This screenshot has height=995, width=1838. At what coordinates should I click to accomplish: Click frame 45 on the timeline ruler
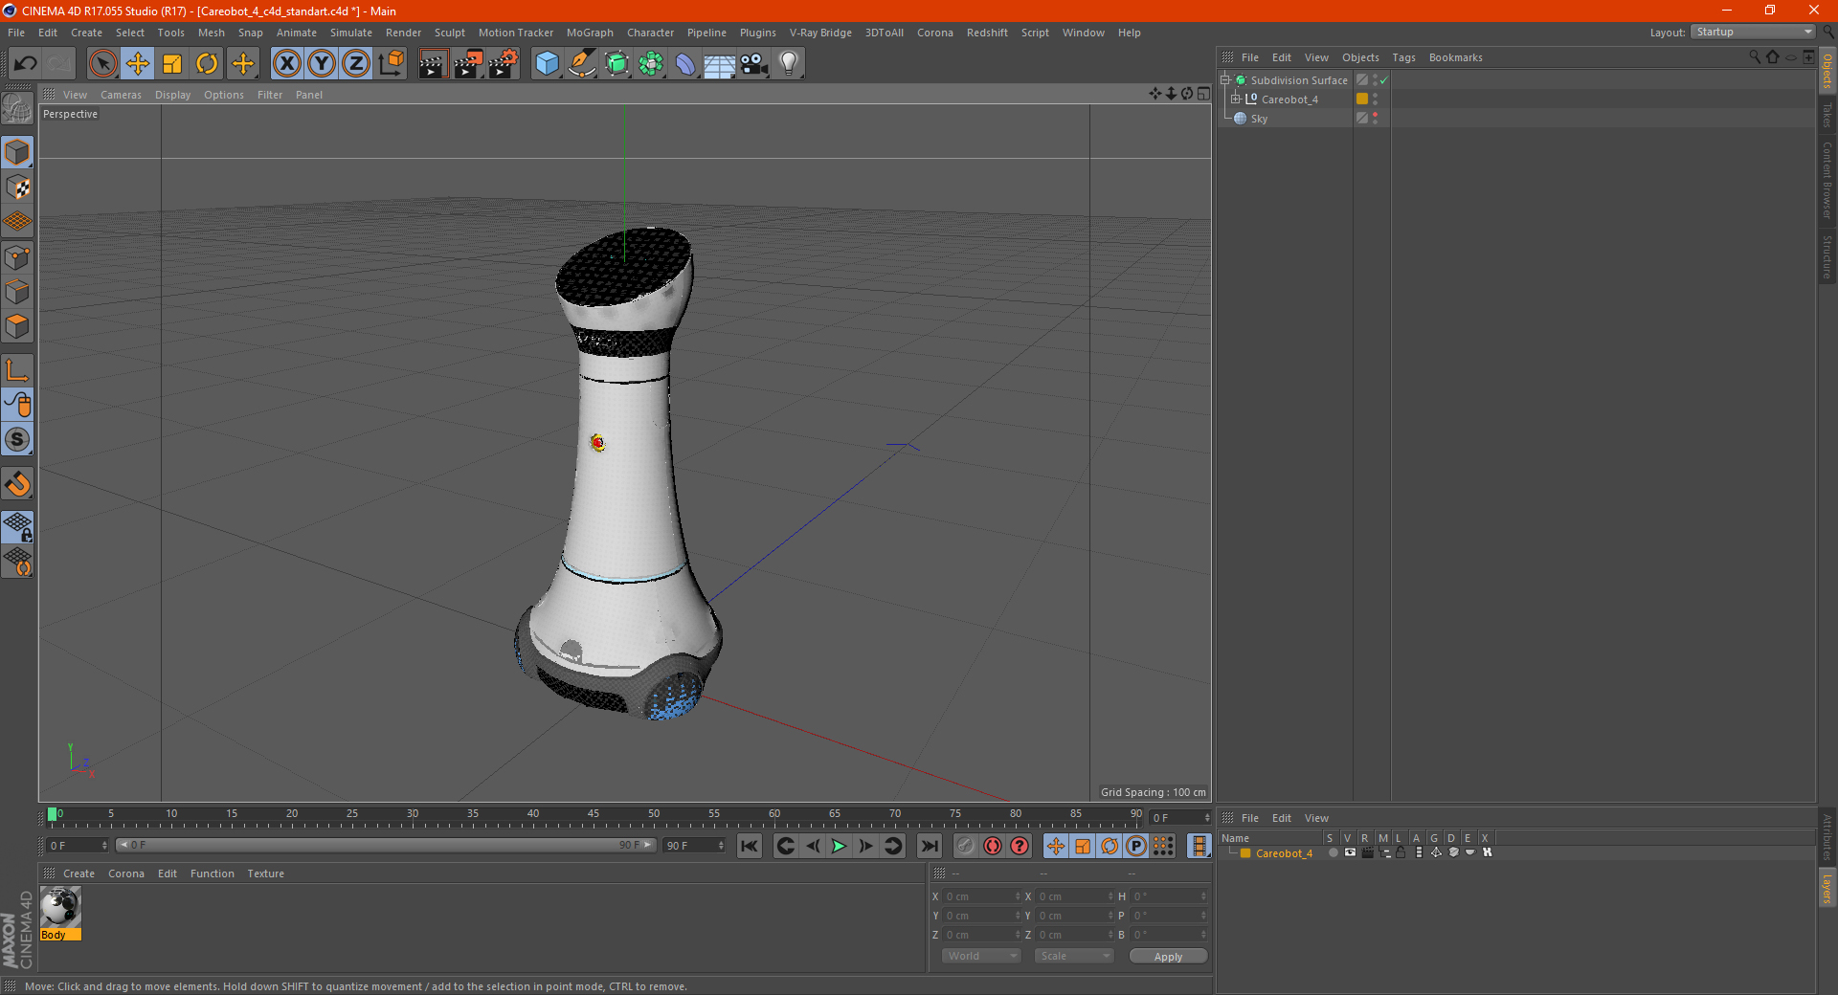[x=594, y=814]
